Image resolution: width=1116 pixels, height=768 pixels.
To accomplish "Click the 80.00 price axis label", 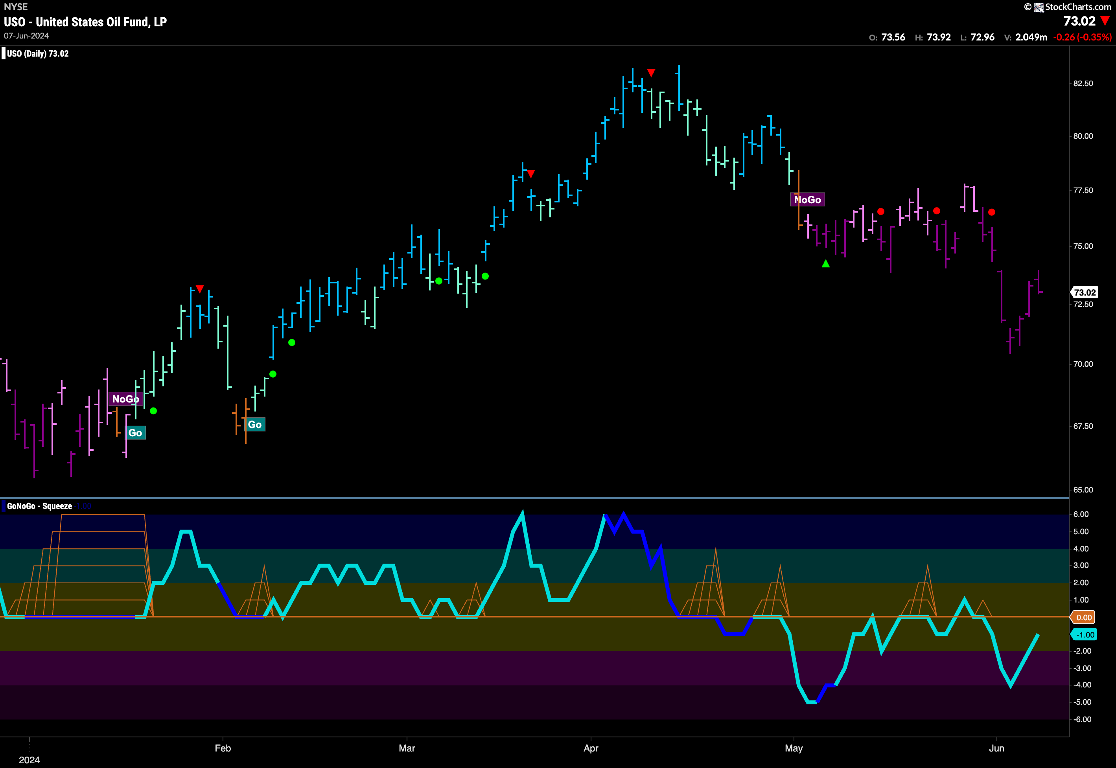I will 1083,136.
